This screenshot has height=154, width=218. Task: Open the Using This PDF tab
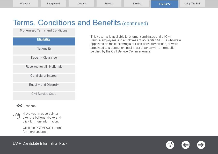click(x=192, y=4)
